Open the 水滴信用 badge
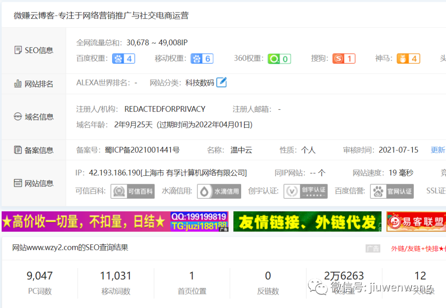446x308 pixels. click(219, 191)
